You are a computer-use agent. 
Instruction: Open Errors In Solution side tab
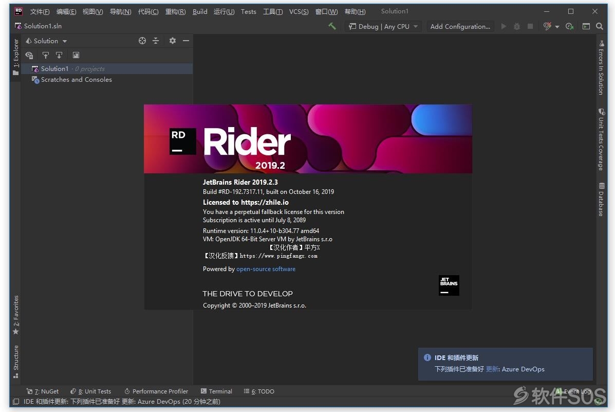click(x=601, y=67)
